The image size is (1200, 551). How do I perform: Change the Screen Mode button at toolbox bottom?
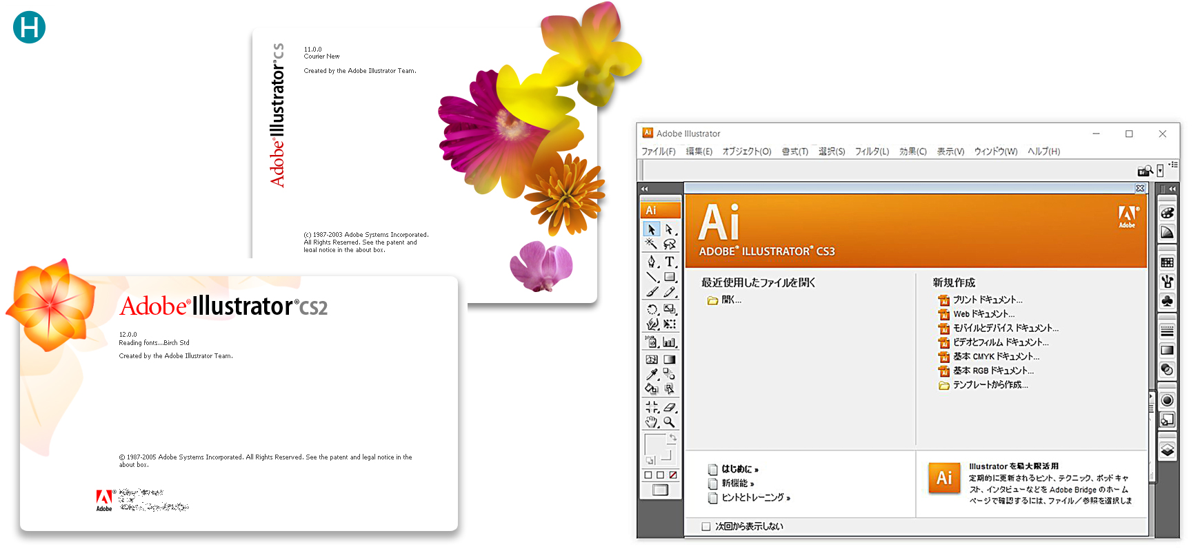tap(661, 490)
